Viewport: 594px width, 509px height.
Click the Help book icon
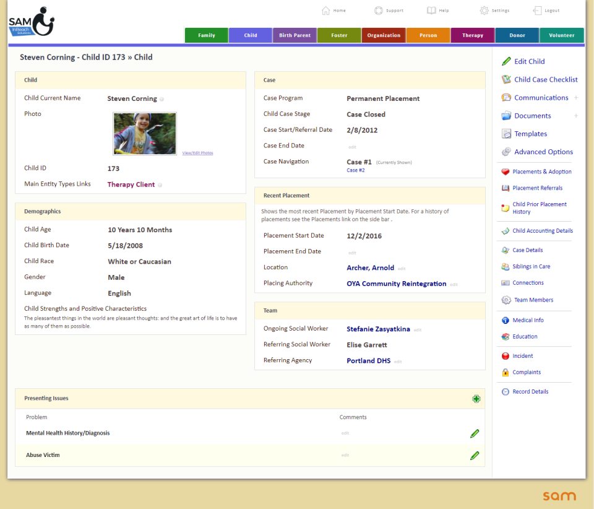[x=431, y=11]
